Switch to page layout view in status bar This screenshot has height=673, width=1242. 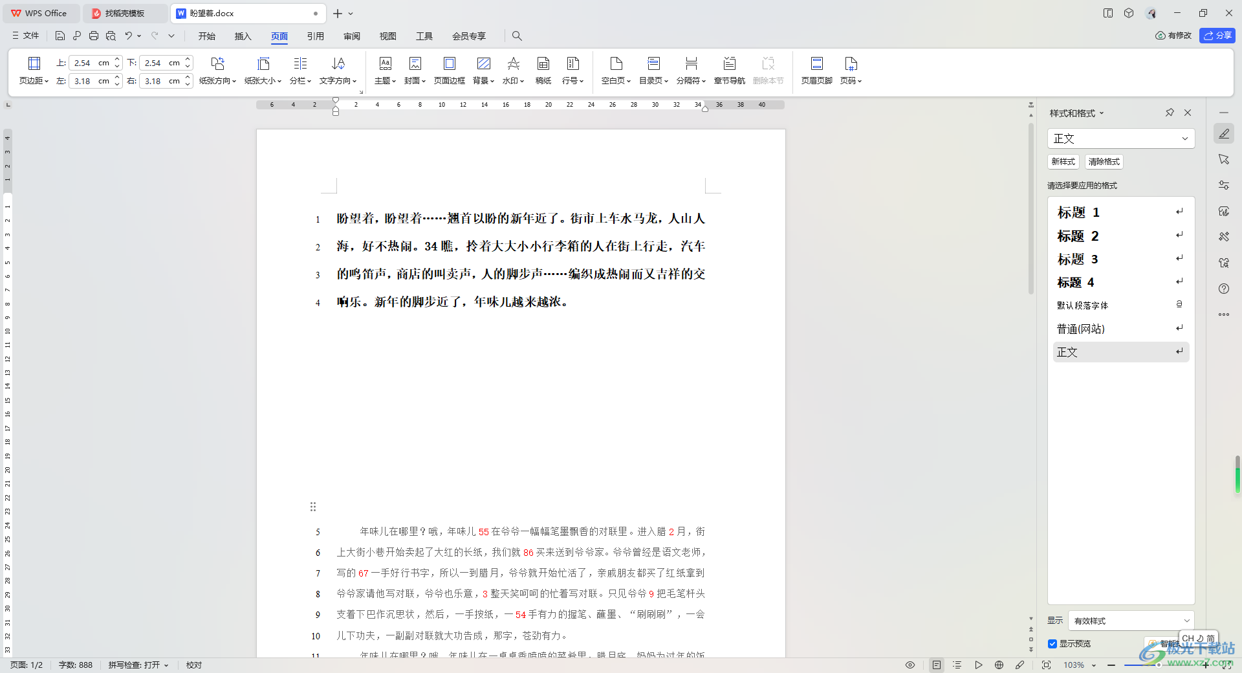tap(937, 665)
